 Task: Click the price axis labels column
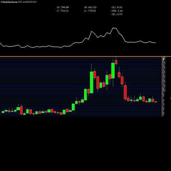(x=163, y=87)
